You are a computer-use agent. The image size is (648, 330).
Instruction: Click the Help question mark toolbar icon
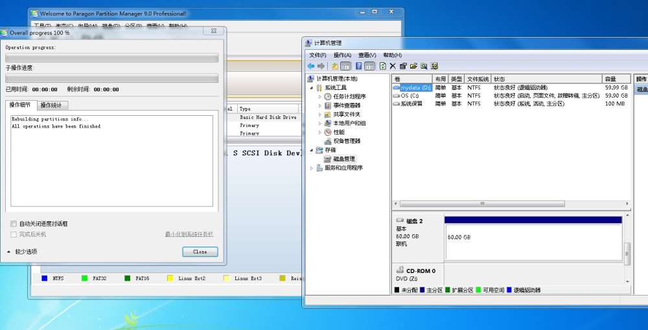coord(359,66)
